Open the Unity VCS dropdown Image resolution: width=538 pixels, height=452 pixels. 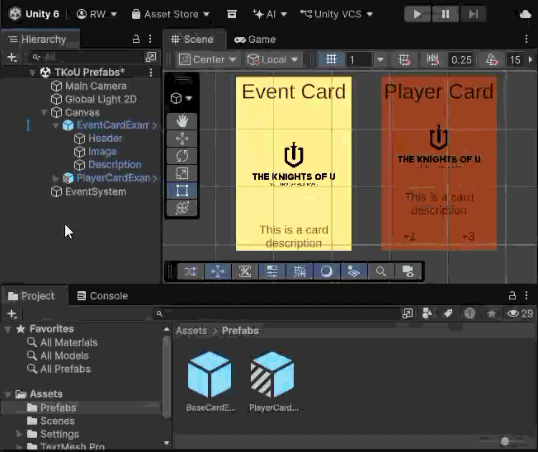337,14
